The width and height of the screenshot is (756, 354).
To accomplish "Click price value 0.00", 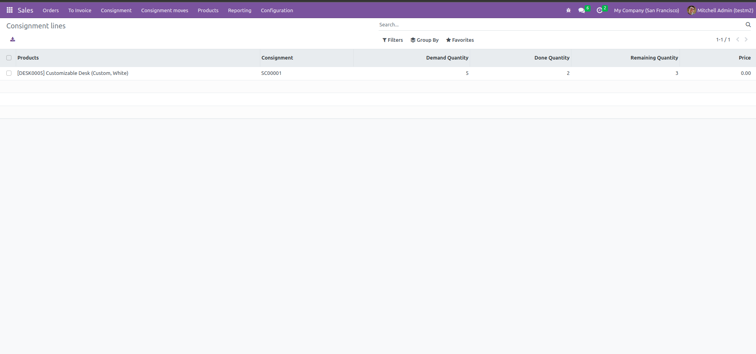I will [746, 73].
